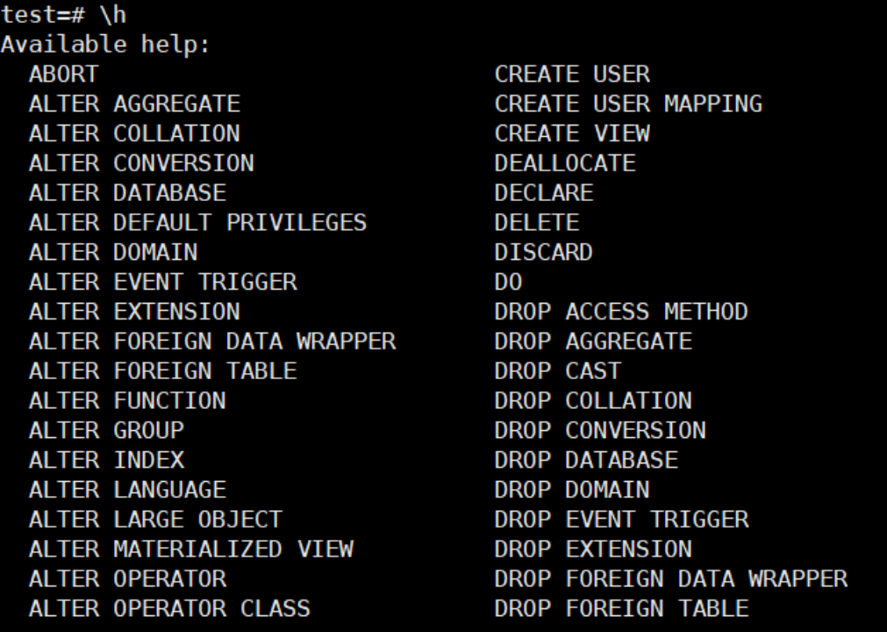The height and width of the screenshot is (632, 887).
Task: Click the ALTER LARGE OBJECT entry
Action: (x=155, y=520)
